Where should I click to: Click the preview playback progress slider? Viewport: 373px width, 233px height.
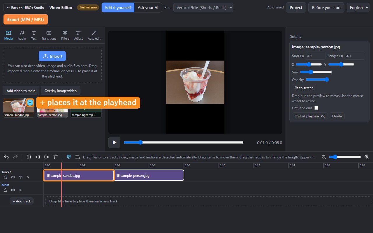[x=183, y=142]
